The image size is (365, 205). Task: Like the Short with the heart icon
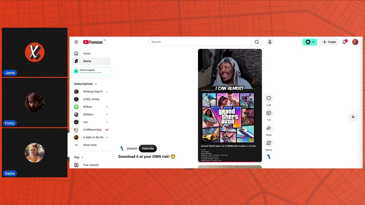point(269,98)
